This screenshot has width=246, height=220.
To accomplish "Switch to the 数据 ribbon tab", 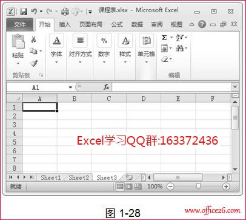I will pyautogui.click(x=137, y=24).
